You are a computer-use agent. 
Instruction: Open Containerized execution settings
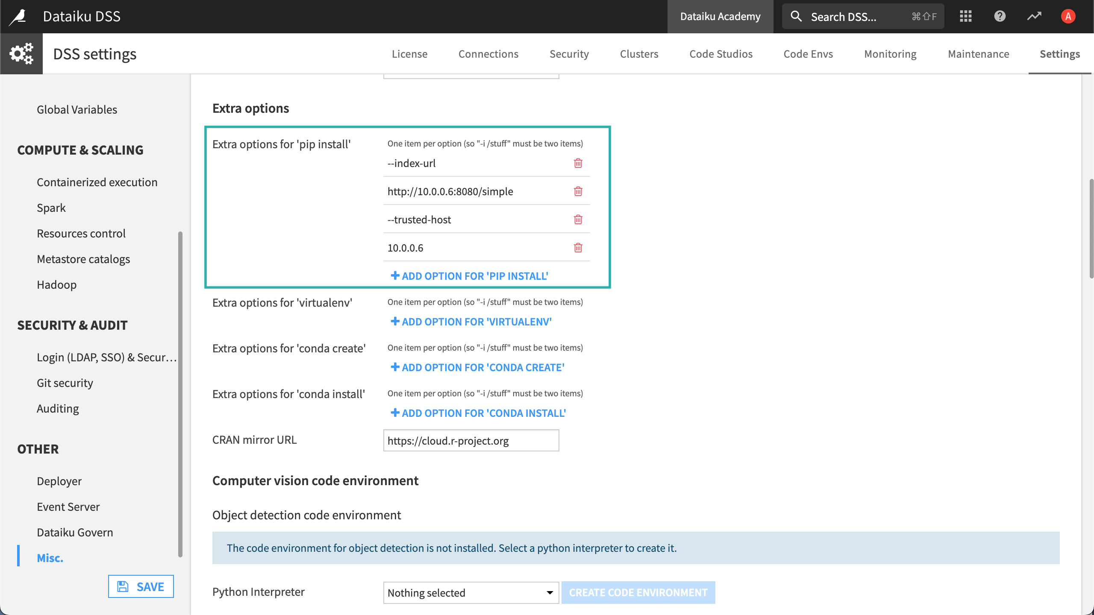tap(97, 182)
